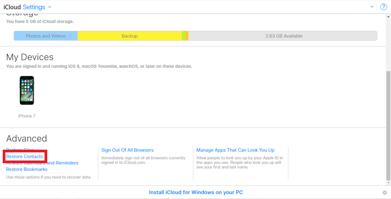Dismiss the Install iCloud banner close icon
Screen dimensions: 391x199
tap(385, 192)
